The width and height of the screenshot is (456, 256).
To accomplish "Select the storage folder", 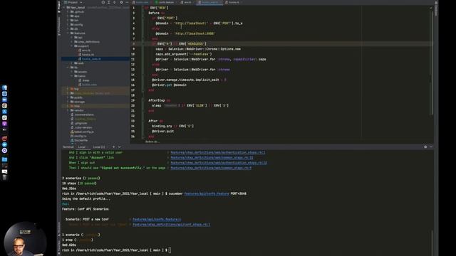I will 78,102.
